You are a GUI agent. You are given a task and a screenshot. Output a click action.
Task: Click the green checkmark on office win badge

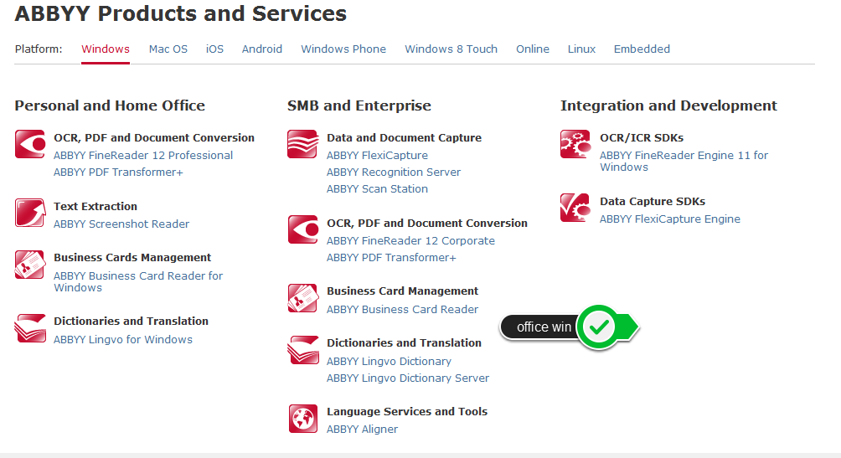pos(599,327)
